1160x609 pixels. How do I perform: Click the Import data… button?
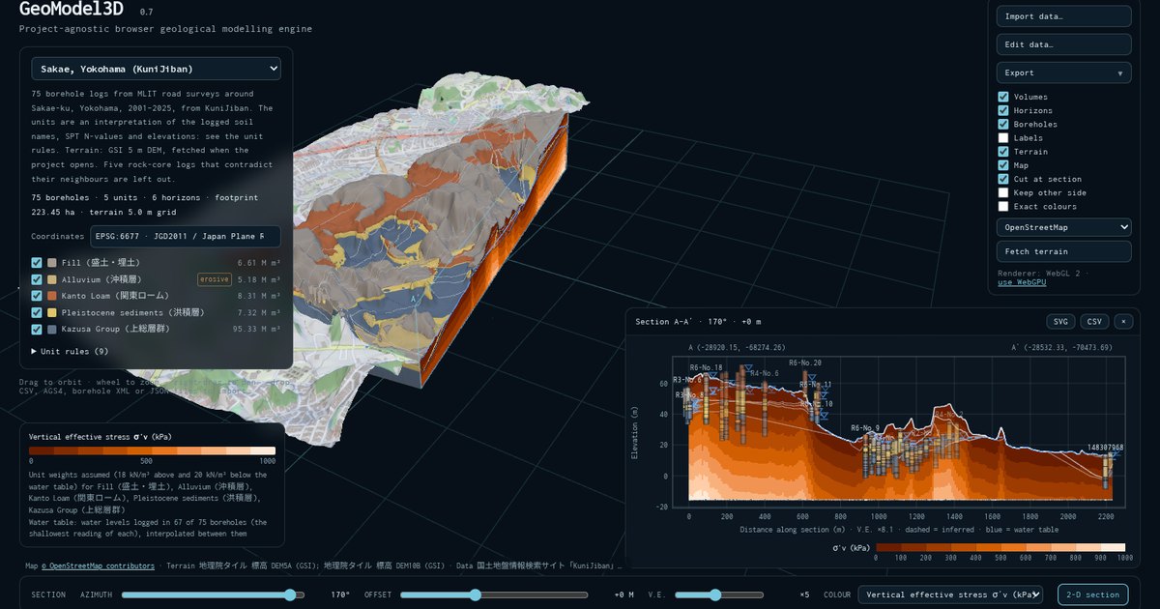[x=1063, y=16]
